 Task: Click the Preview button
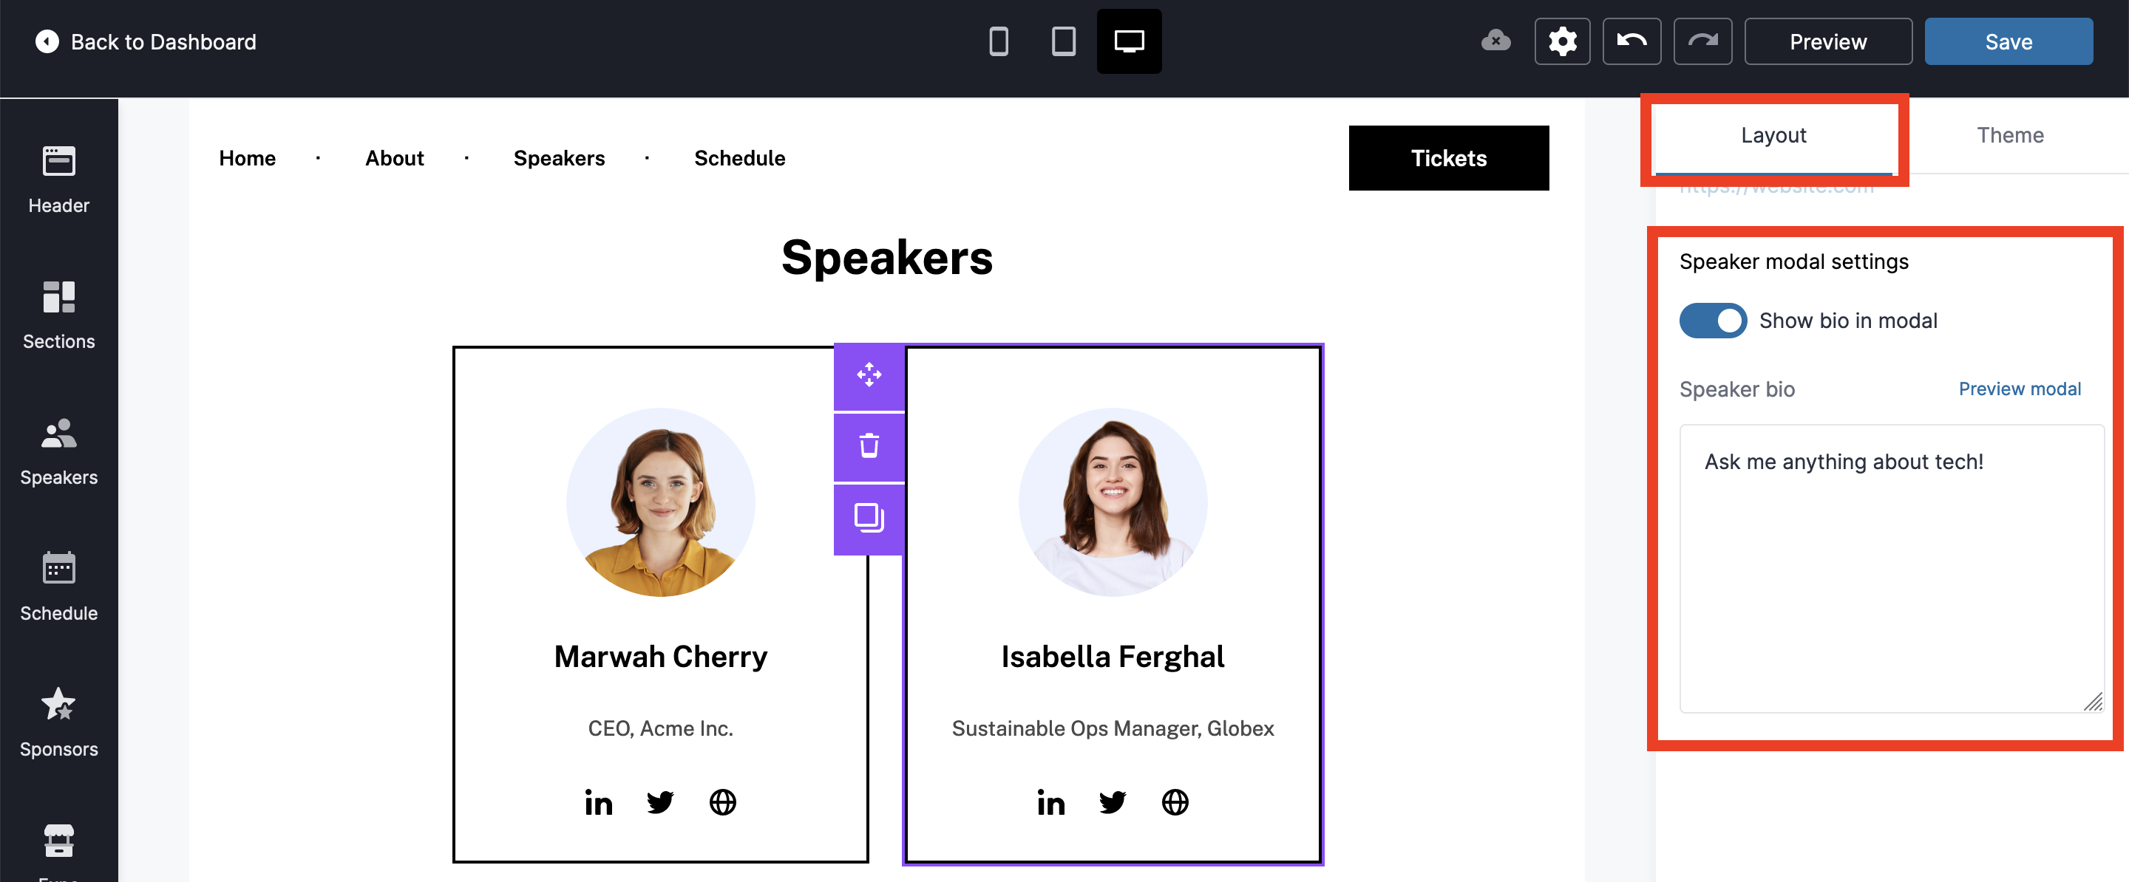click(1827, 41)
